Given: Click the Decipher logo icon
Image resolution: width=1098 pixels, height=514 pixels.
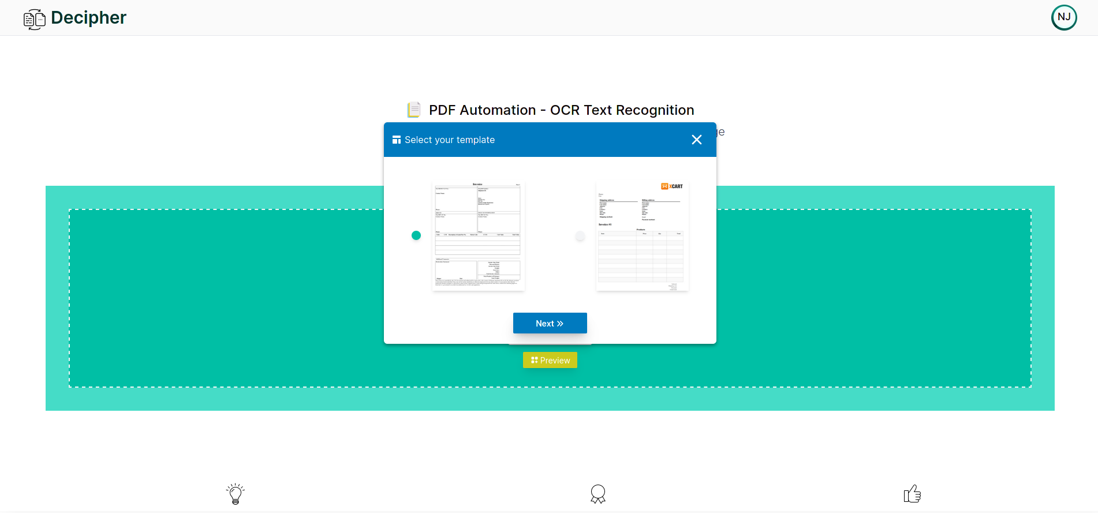Looking at the screenshot, I should 35,19.
